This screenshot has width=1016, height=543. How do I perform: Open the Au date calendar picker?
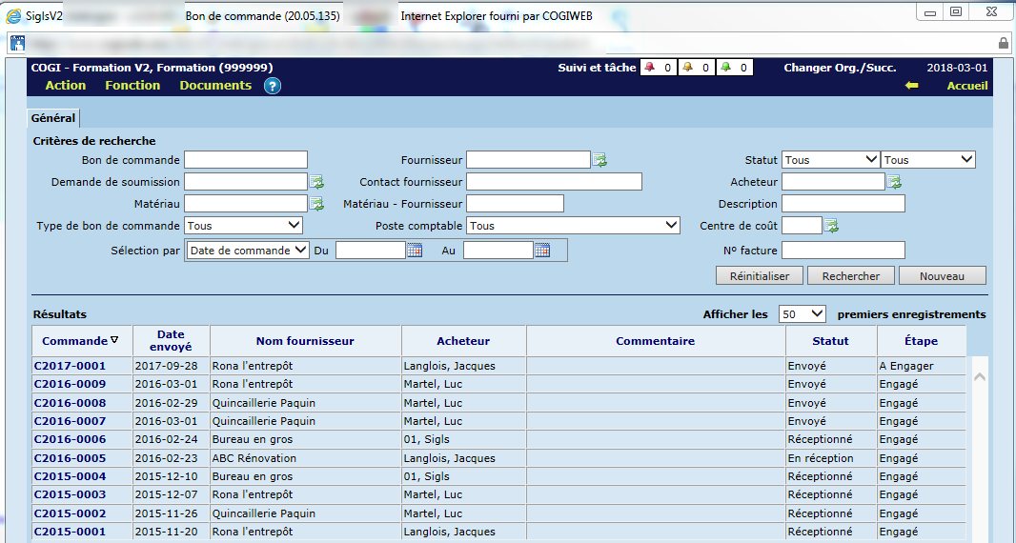[x=542, y=251]
